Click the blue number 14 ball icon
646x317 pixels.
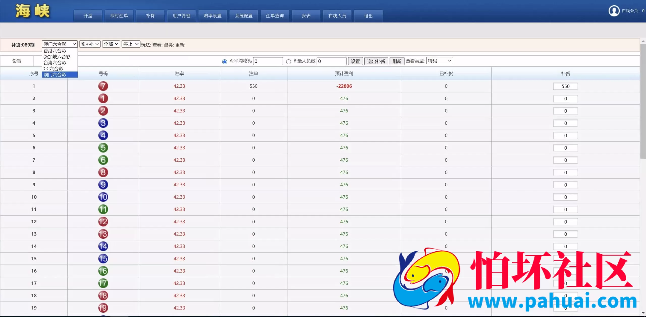pyautogui.click(x=103, y=246)
